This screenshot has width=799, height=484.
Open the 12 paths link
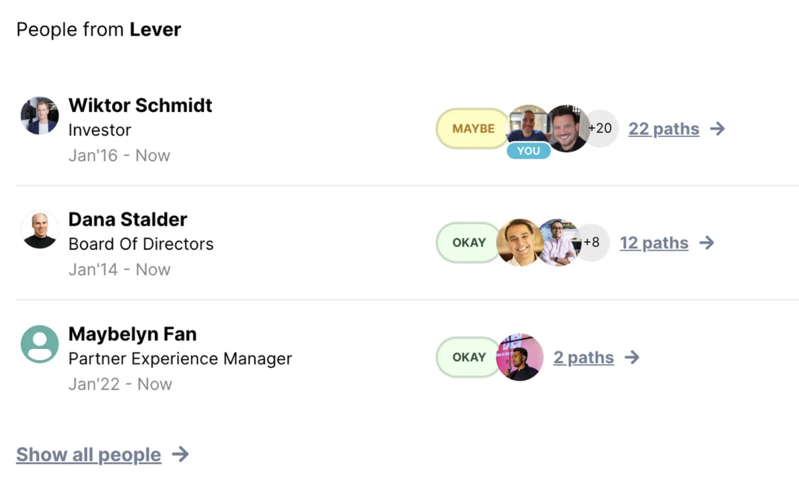(x=654, y=243)
